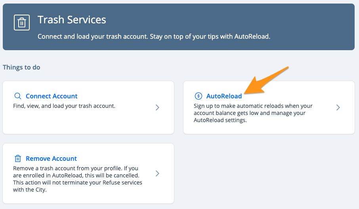Click 'Find, view, and load your trash account' text
This screenshot has height=209, width=359.
tap(64, 106)
